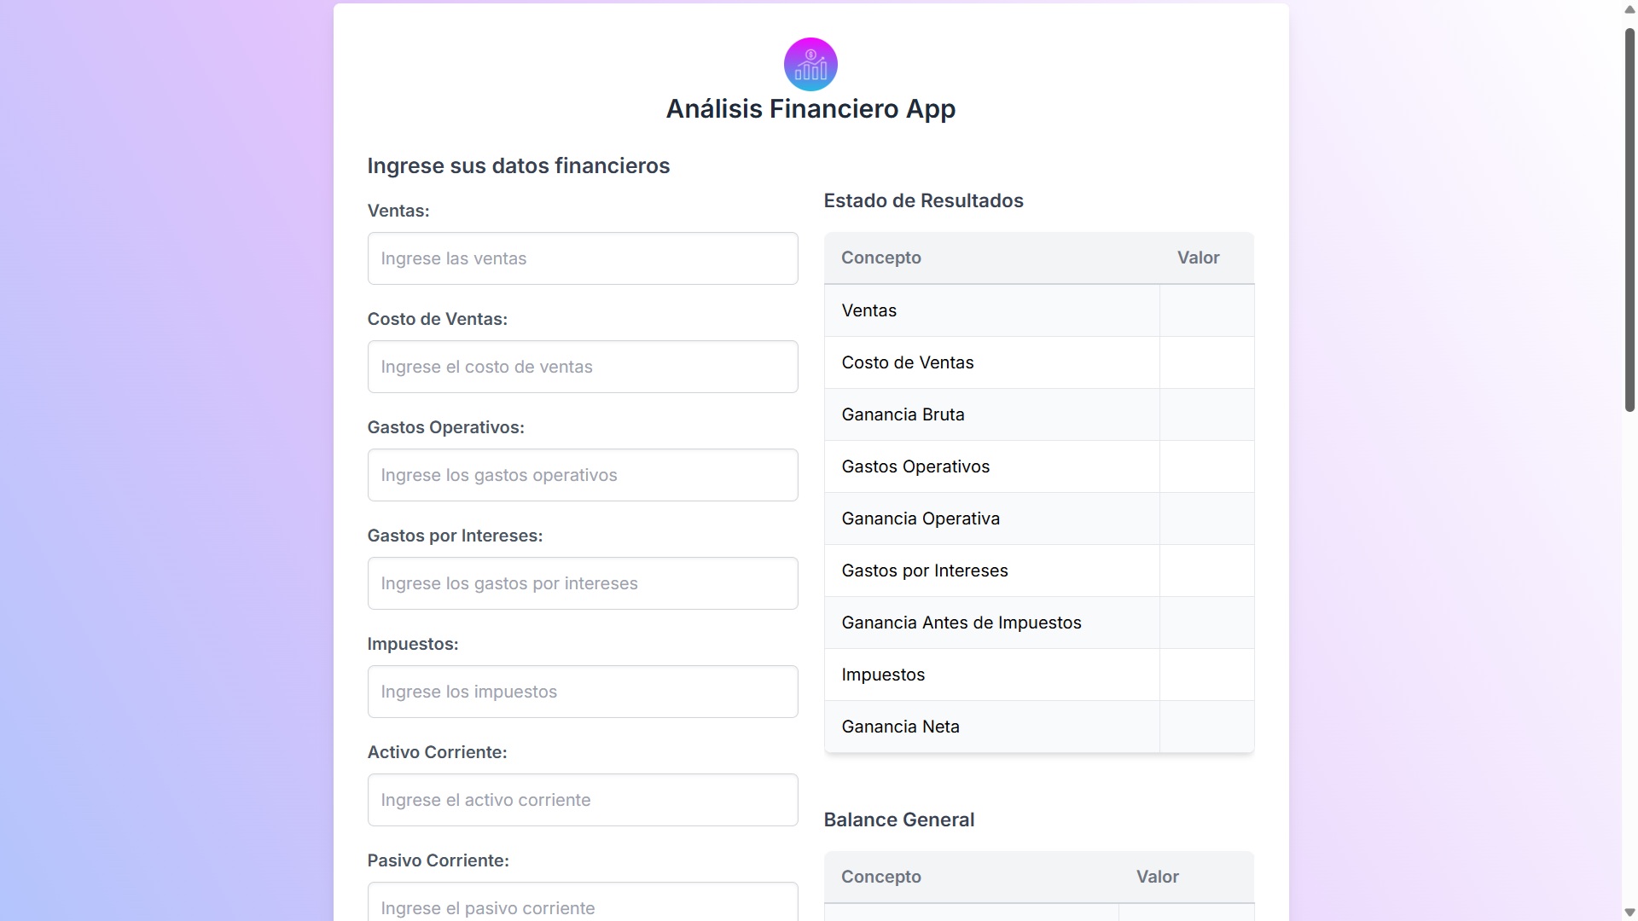Image resolution: width=1638 pixels, height=921 pixels.
Task: Select the Gastos Operativos input field
Action: (583, 475)
